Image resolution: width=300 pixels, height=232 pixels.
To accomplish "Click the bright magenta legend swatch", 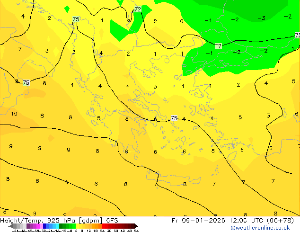I will click(x=38, y=226).
